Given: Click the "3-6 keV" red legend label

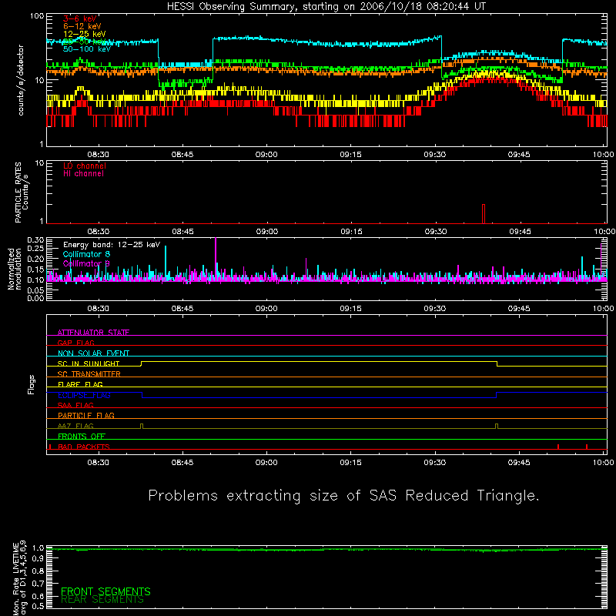Looking at the screenshot, I should (80, 18).
